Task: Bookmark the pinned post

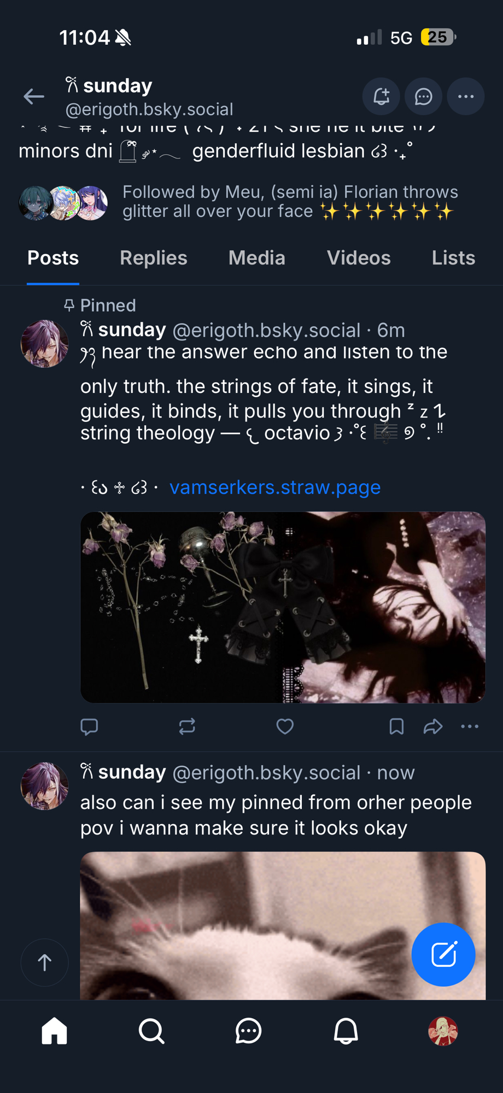Action: click(396, 726)
